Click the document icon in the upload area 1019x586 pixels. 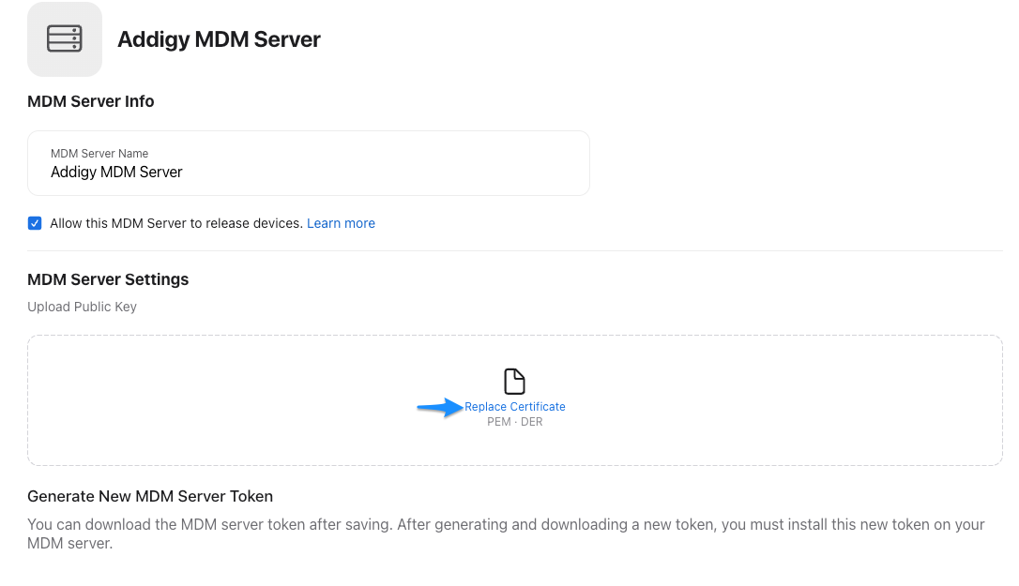point(514,382)
